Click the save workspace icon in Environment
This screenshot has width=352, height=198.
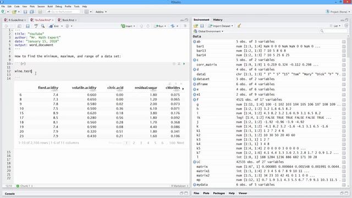pyautogui.click(x=202, y=26)
